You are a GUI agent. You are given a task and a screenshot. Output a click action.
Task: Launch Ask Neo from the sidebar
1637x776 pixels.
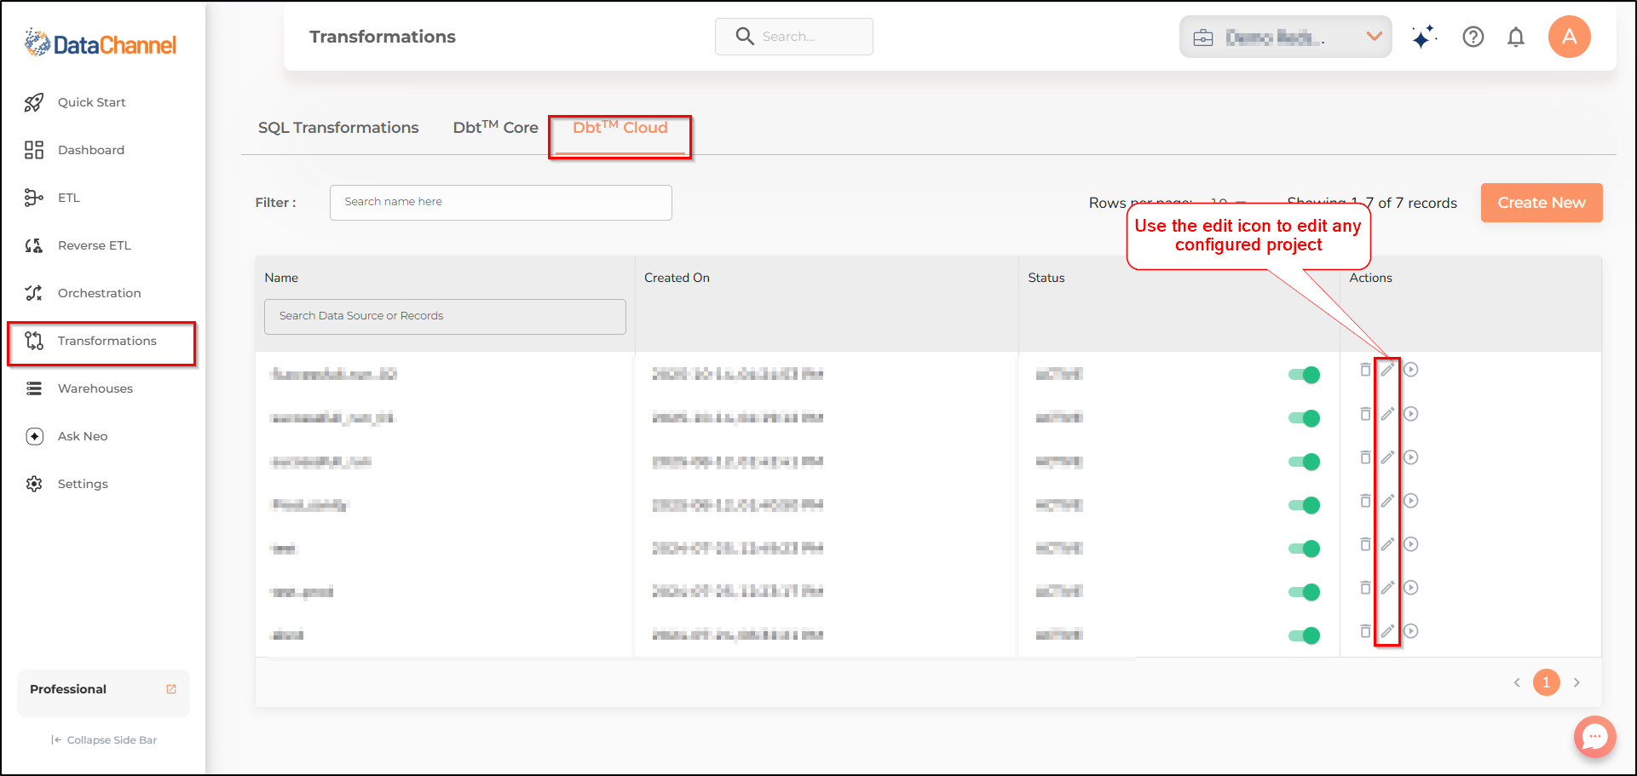pos(66,436)
